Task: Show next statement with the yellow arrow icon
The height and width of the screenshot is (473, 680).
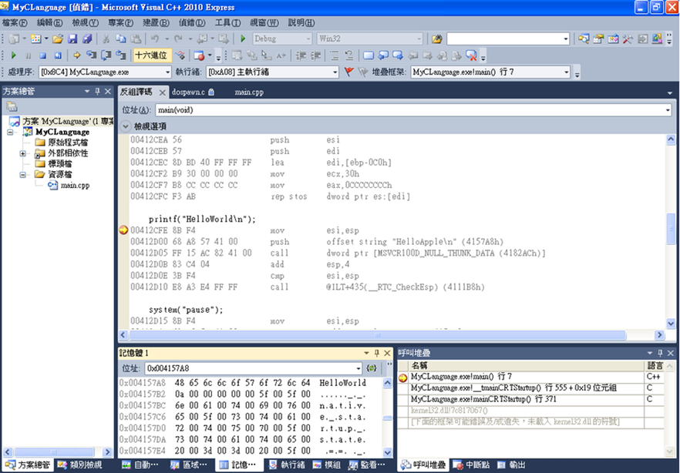Action: tap(77, 55)
